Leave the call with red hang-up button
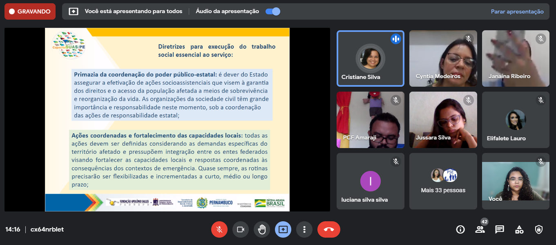The height and width of the screenshot is (245, 556). 328,229
